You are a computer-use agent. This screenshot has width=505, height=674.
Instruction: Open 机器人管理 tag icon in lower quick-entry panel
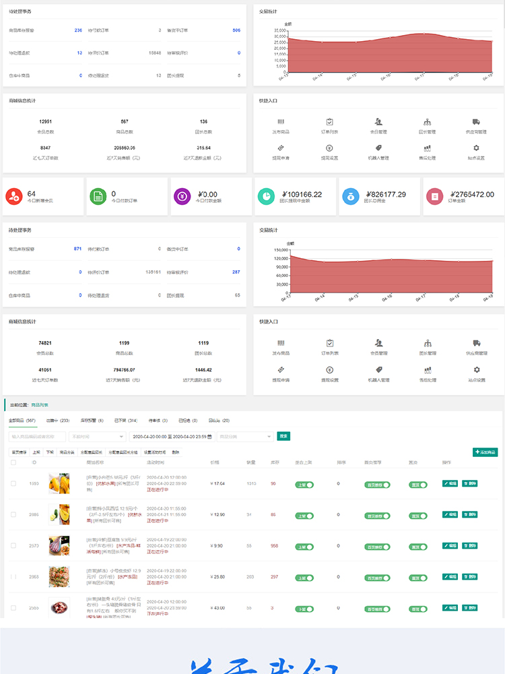(378, 369)
